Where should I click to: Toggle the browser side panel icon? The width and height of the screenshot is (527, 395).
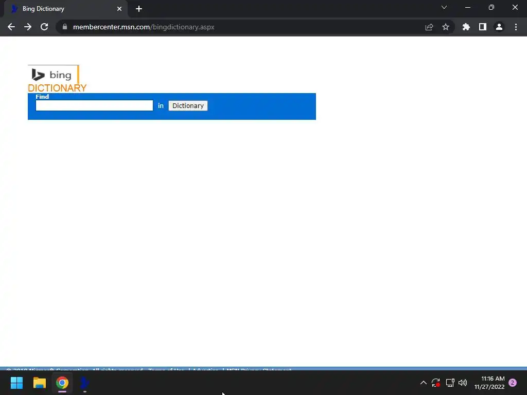coord(483,27)
